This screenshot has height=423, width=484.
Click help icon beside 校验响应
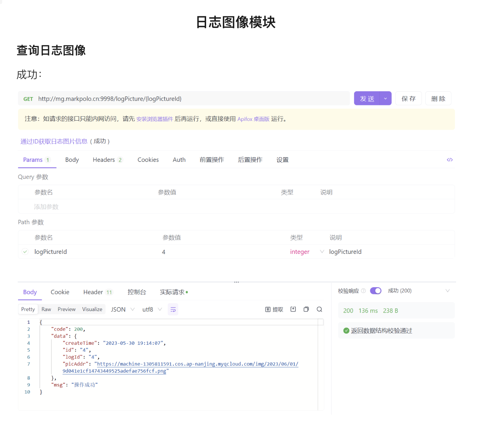pos(363,291)
